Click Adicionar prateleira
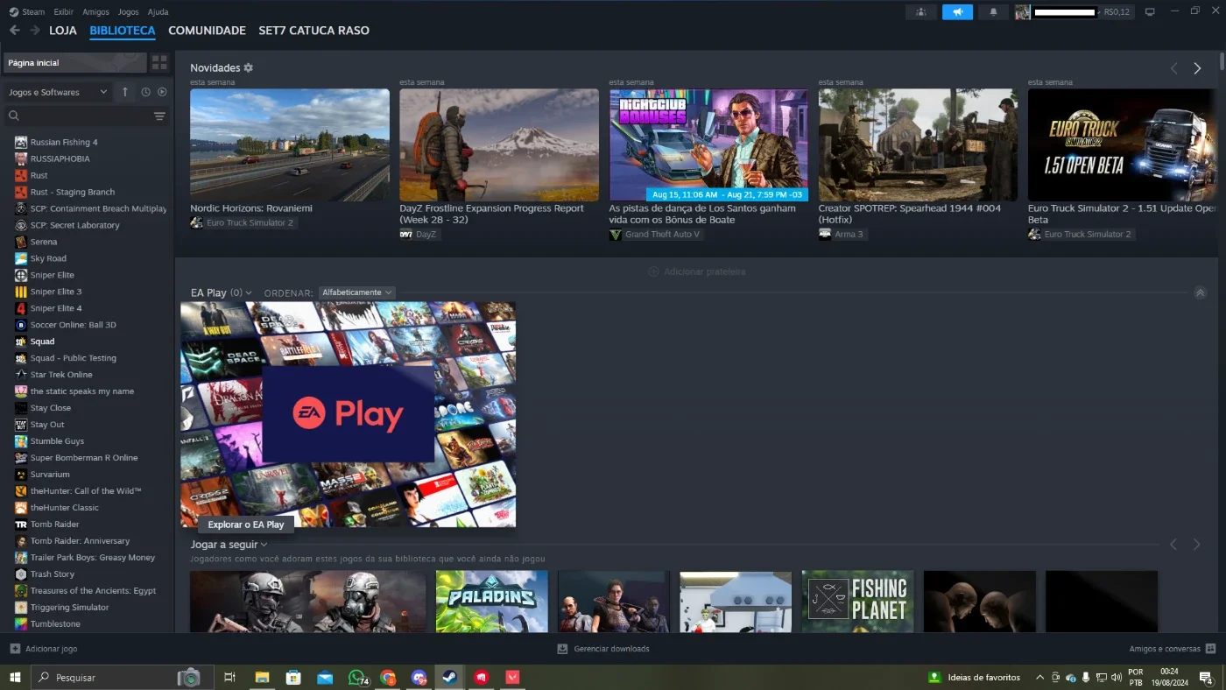1226x690 pixels. [697, 271]
